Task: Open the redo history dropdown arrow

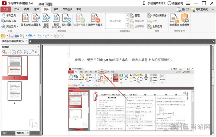Action: pos(51,36)
